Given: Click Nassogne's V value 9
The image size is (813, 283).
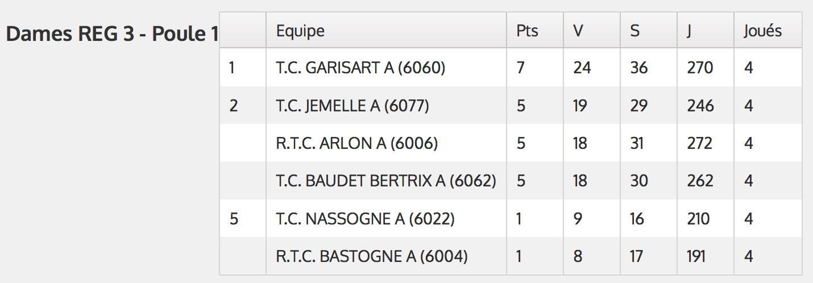Looking at the screenshot, I should click(578, 219).
